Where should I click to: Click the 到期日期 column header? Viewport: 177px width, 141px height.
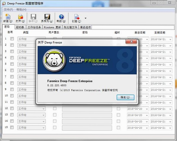pos(160,33)
